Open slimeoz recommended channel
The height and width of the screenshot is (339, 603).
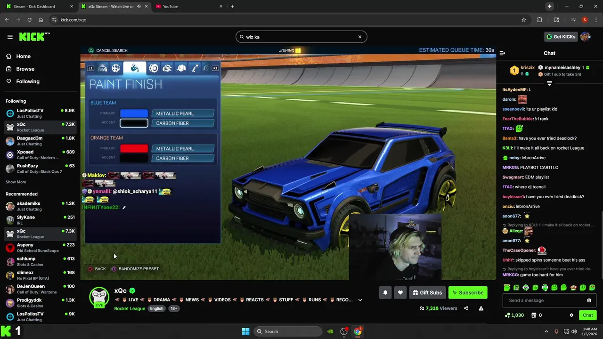40,275
